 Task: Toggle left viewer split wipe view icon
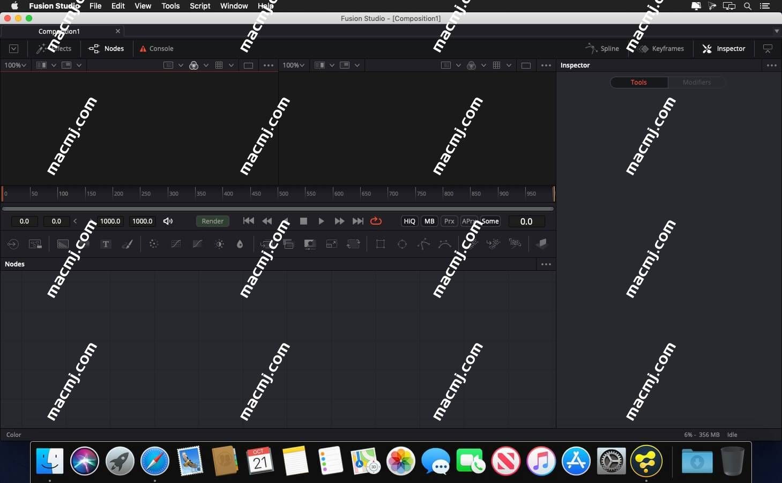[x=41, y=65]
